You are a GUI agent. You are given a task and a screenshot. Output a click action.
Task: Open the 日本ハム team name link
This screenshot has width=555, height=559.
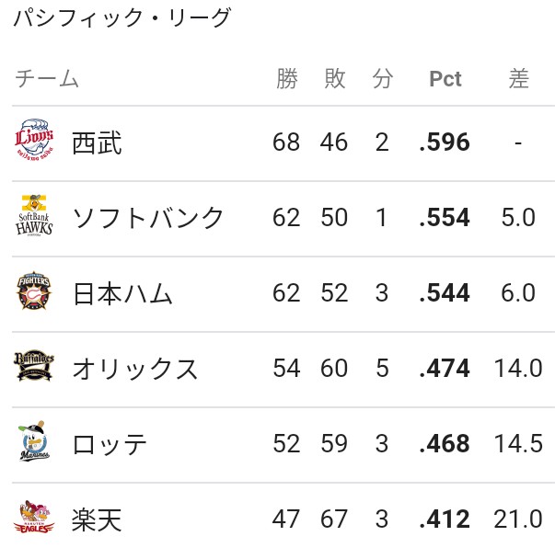click(x=122, y=293)
